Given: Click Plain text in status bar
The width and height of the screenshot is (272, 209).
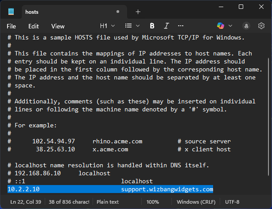Looking at the screenshot, I should [x=108, y=202].
